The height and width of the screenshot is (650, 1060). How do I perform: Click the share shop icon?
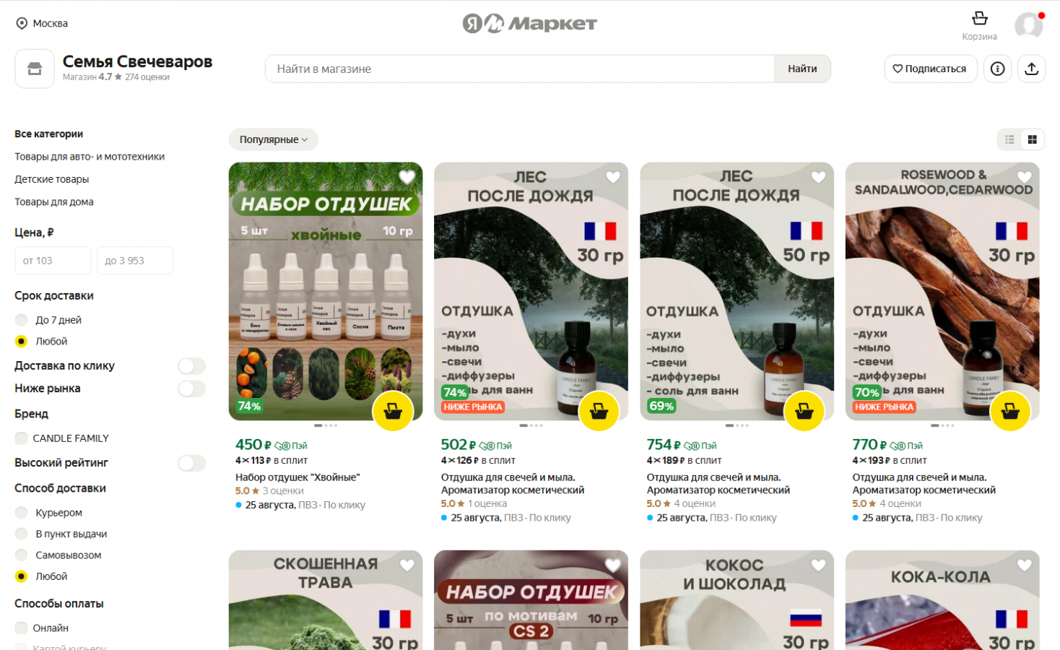pyautogui.click(x=1031, y=69)
